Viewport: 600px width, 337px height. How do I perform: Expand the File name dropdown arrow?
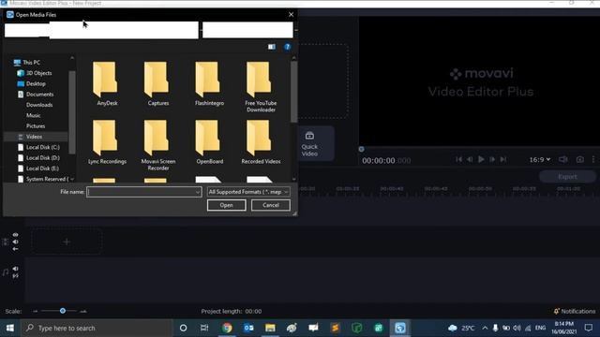(x=198, y=192)
